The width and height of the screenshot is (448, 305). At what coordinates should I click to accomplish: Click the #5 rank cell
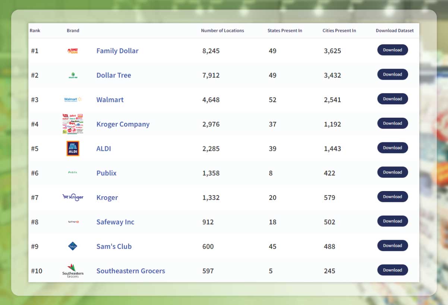(x=35, y=149)
